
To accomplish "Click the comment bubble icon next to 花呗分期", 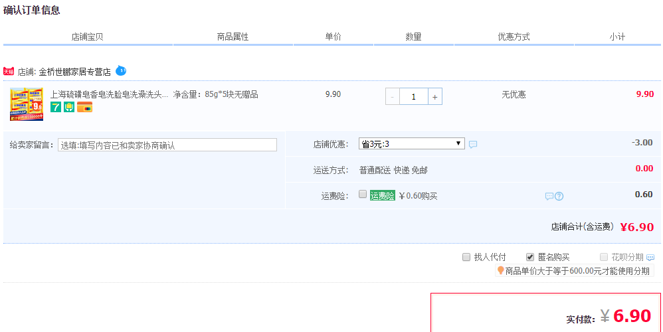I will pyautogui.click(x=650, y=258).
